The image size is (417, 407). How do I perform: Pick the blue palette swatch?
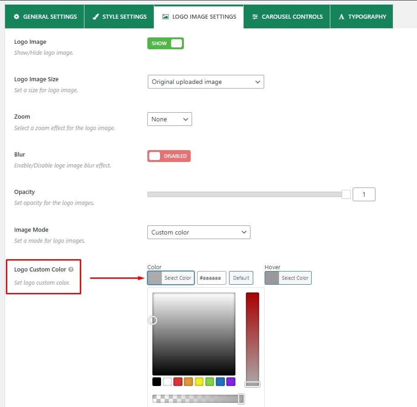(220, 381)
